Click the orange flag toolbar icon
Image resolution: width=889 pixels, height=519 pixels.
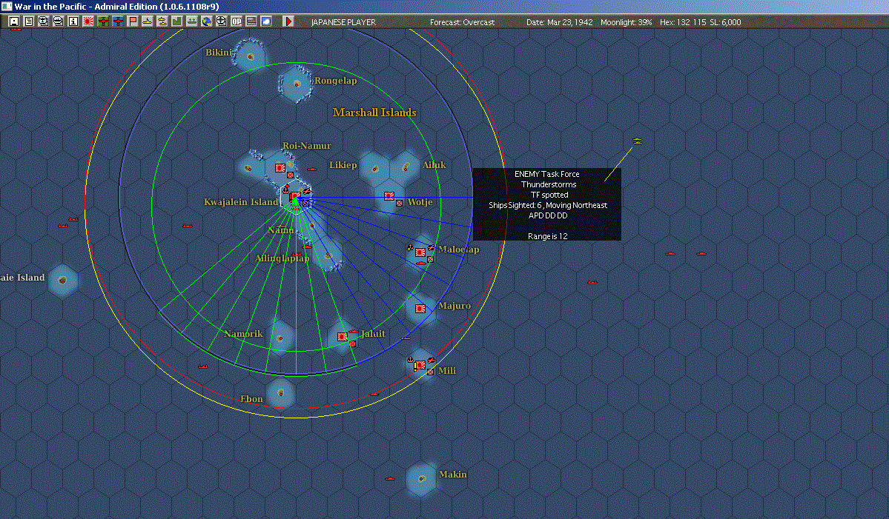132,21
